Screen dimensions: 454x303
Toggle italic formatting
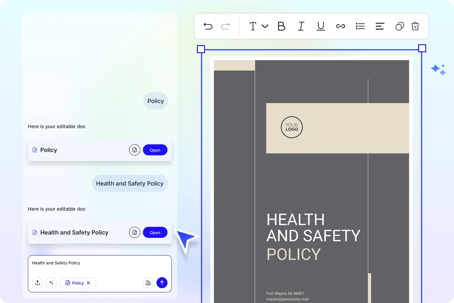click(301, 26)
